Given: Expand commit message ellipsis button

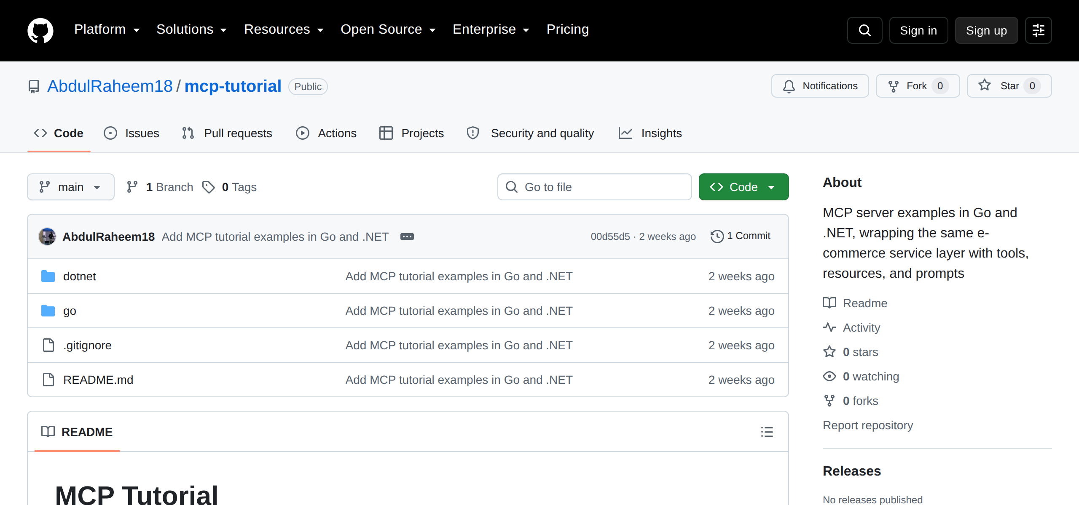Looking at the screenshot, I should pyautogui.click(x=407, y=237).
